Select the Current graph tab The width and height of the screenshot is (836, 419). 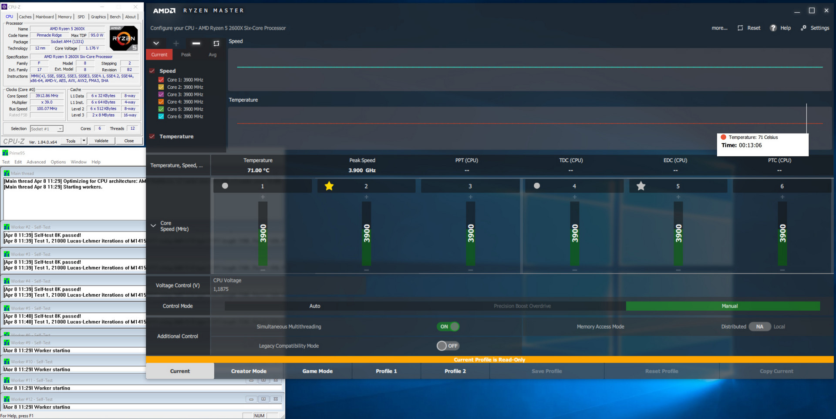[159, 55]
